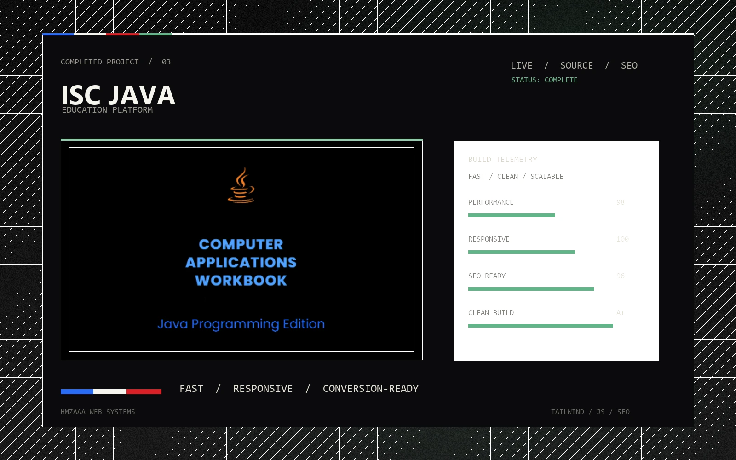Click the SEO READY label
Image resolution: width=736 pixels, height=460 pixels.
487,276
